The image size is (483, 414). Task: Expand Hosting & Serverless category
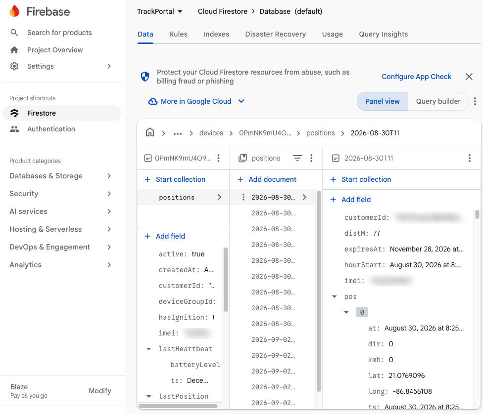tap(109, 229)
